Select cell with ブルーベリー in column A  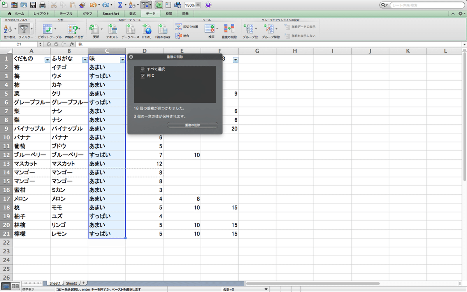point(32,155)
